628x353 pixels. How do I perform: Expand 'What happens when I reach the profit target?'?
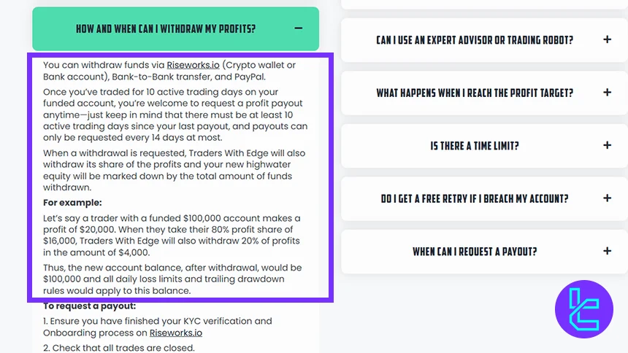point(475,93)
